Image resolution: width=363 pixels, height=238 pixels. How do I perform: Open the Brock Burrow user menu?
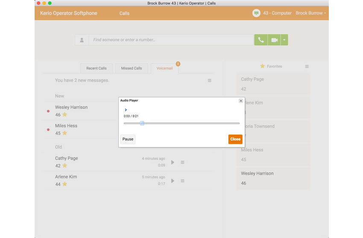click(310, 13)
